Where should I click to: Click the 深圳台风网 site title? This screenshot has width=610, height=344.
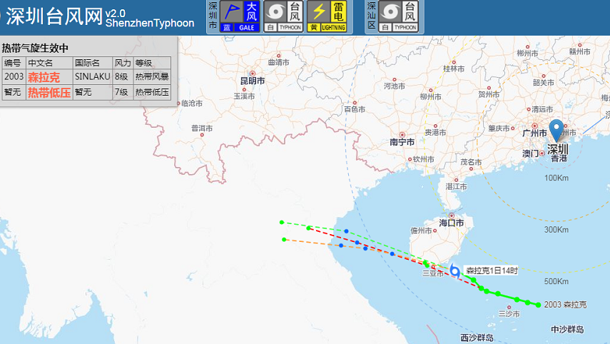click(x=54, y=16)
